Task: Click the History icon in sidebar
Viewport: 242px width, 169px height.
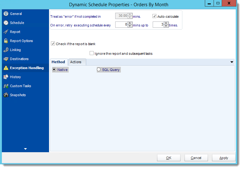Action: 6,77
